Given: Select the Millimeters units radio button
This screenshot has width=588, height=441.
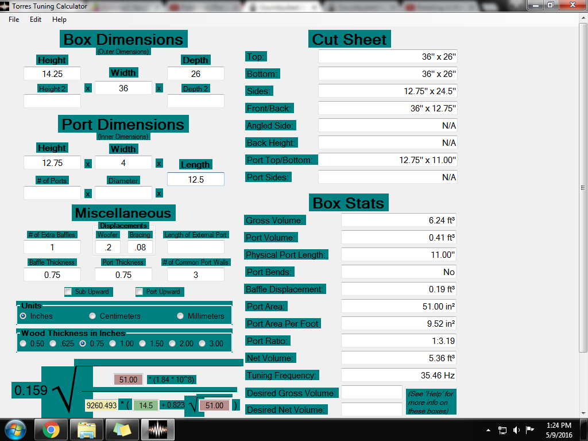Looking at the screenshot, I should 180,316.
